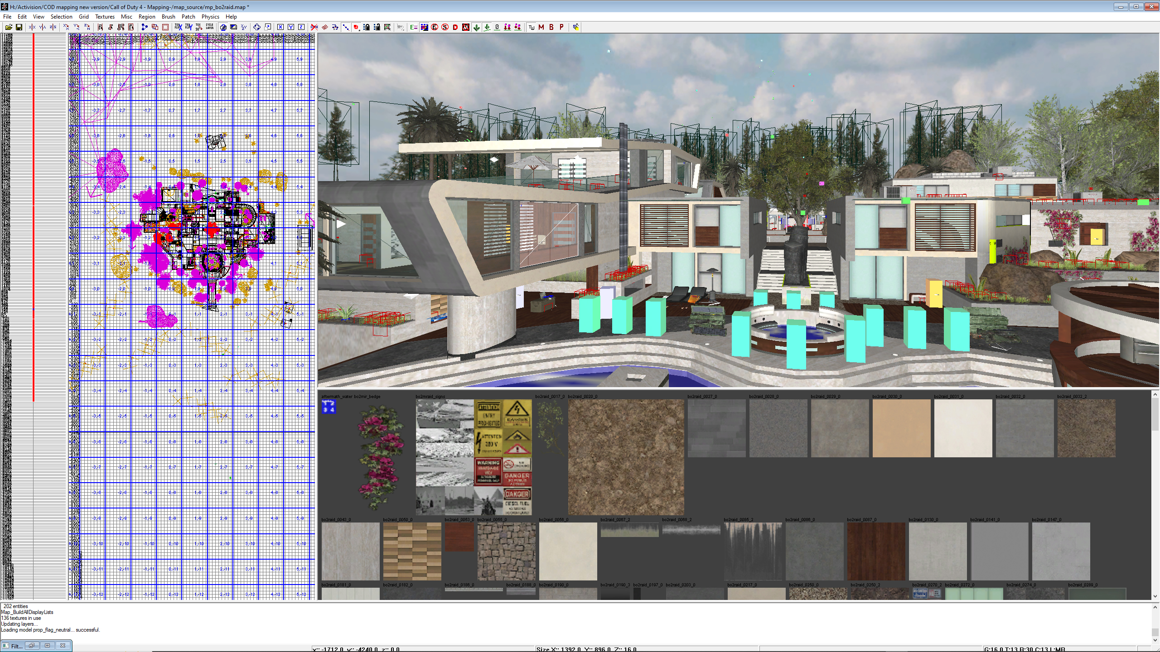Click the dark red M toolbar icon
The width and height of the screenshot is (1160, 652).
tap(541, 27)
